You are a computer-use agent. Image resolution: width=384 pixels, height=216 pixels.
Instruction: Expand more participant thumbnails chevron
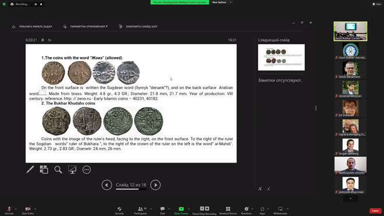pos(350,199)
